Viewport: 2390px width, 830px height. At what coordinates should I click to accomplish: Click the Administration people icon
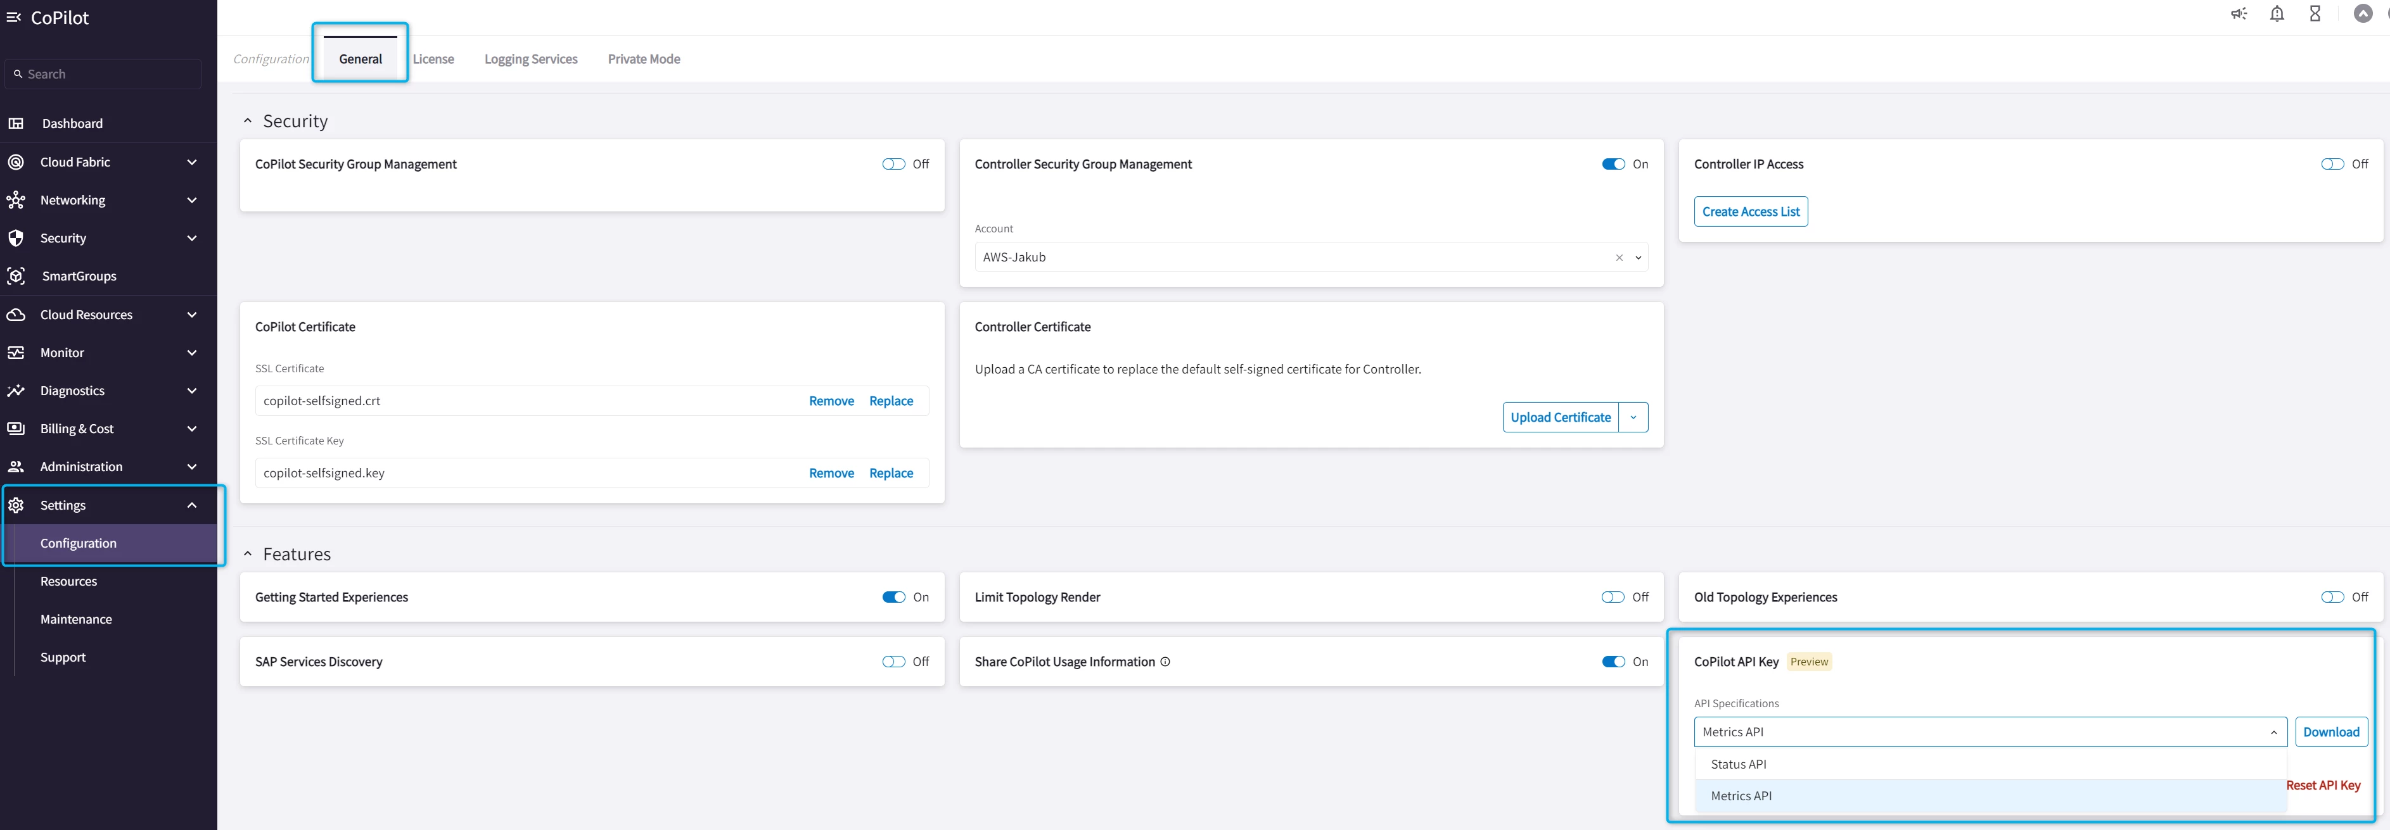16,467
